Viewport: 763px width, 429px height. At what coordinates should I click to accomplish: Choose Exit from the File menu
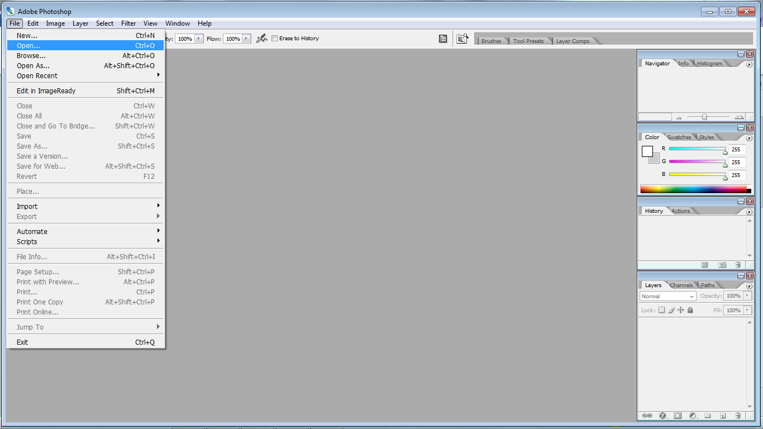pyautogui.click(x=85, y=342)
